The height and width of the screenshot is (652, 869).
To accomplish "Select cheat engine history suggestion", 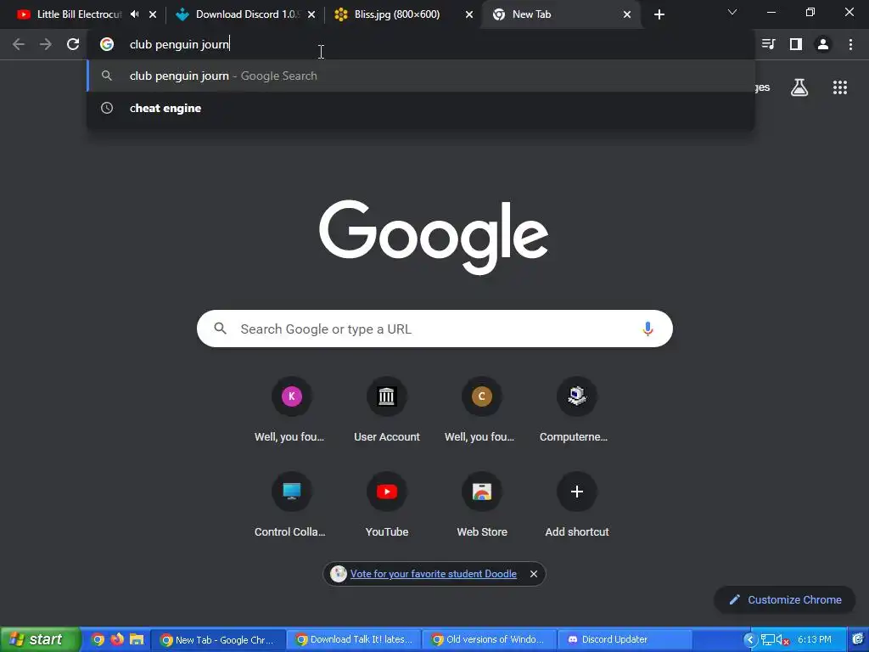I will click(421, 108).
